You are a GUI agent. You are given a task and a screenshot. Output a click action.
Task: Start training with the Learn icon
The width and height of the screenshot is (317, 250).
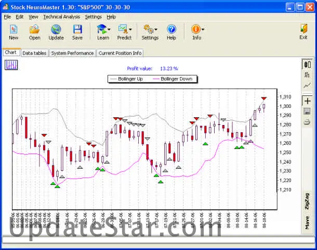(x=102, y=29)
